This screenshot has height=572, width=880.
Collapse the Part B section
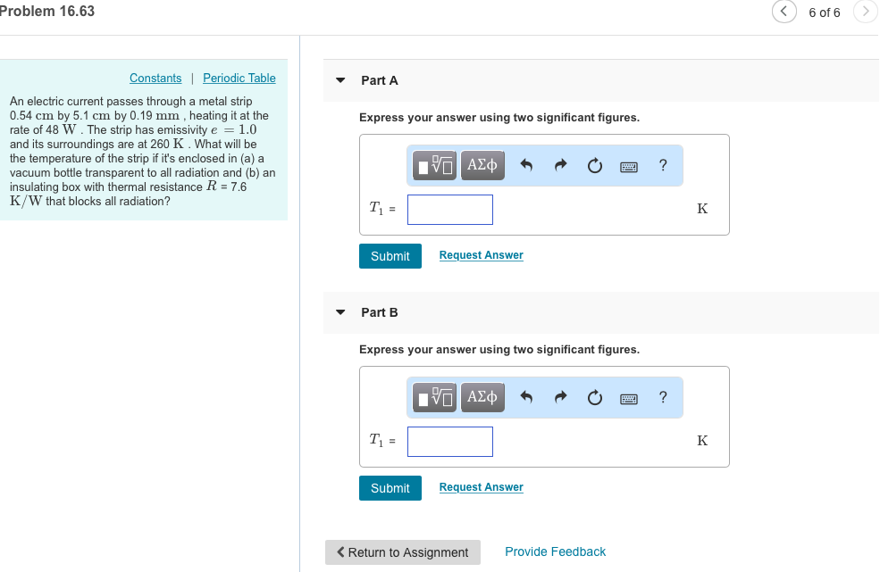[x=340, y=311]
